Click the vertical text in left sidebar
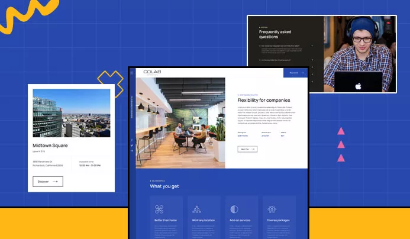The height and width of the screenshot is (239, 410). (x=132, y=107)
